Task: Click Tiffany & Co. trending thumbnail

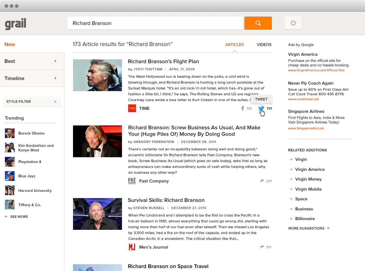Action: [9, 205]
